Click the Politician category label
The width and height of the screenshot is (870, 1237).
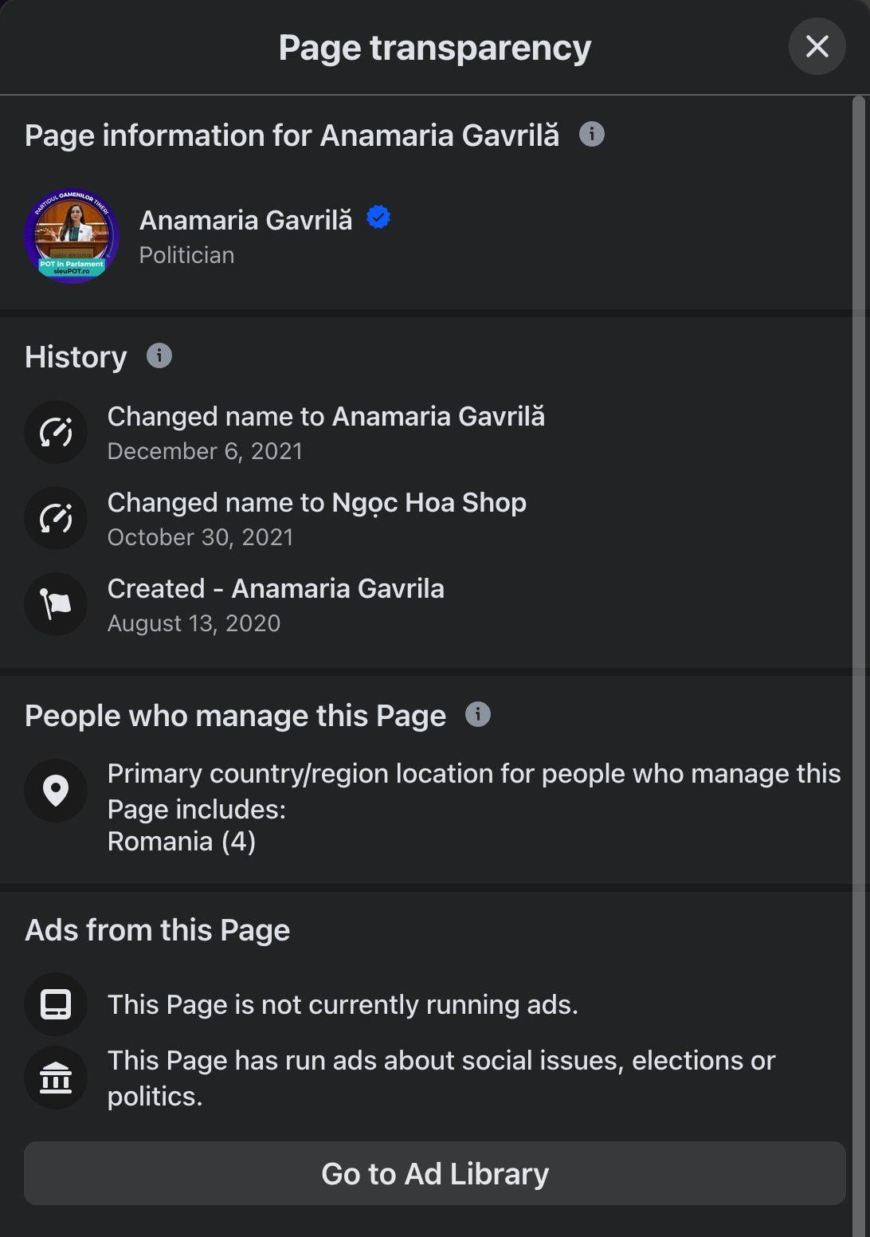coord(186,255)
